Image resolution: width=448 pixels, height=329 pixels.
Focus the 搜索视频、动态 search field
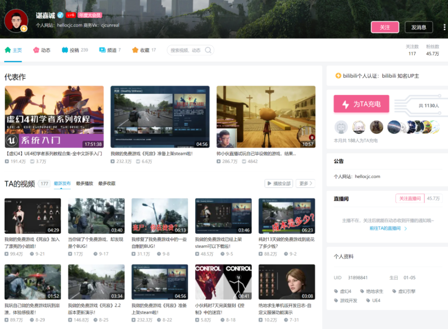click(x=190, y=50)
